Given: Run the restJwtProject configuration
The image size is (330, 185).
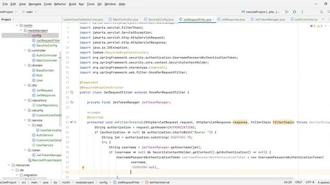Looking at the screenshot, I should click(x=287, y=12).
